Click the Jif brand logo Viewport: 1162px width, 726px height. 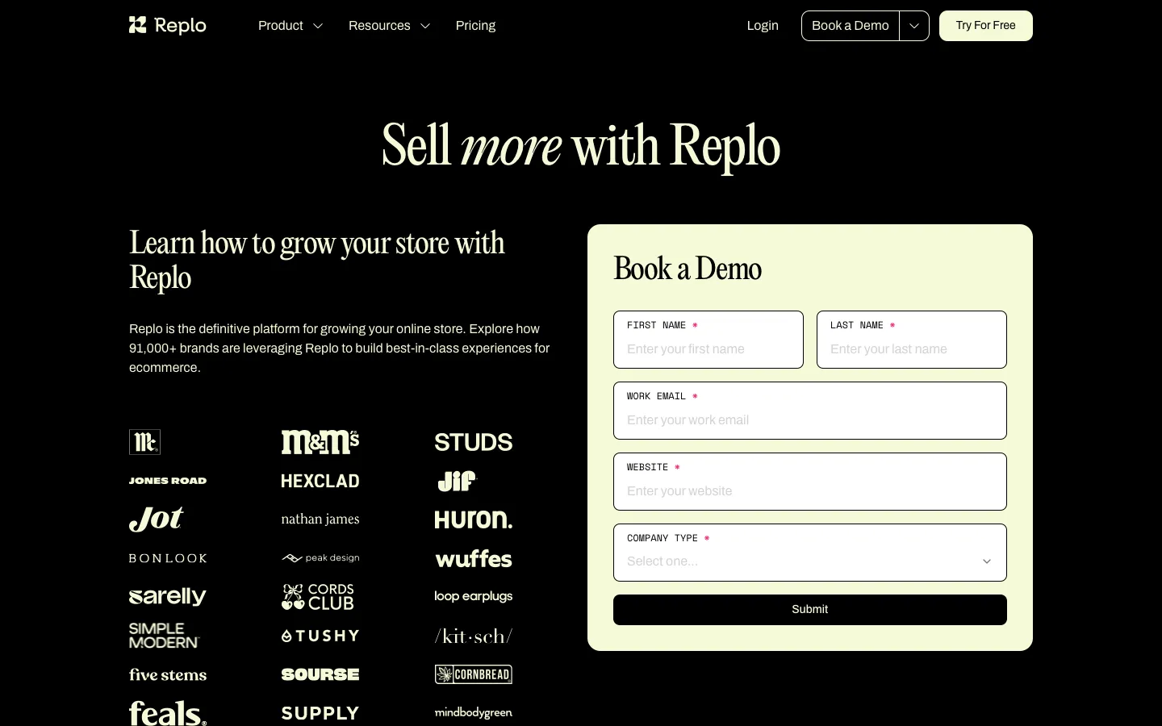(458, 481)
